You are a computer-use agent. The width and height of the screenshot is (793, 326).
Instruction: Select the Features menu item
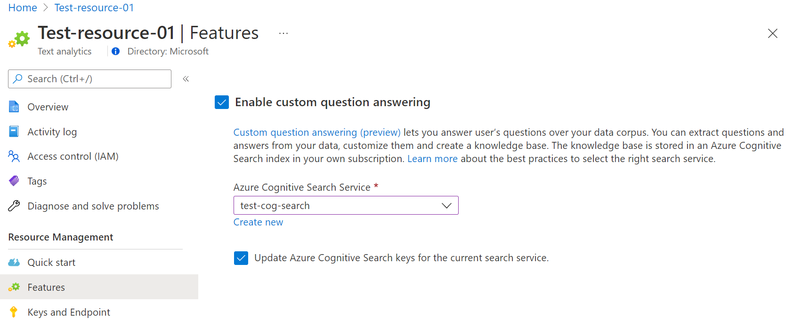(x=46, y=287)
